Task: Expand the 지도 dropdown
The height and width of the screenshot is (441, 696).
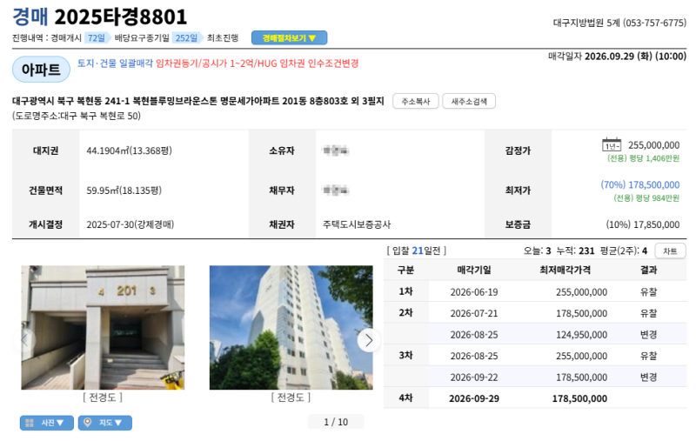Action: tap(104, 423)
